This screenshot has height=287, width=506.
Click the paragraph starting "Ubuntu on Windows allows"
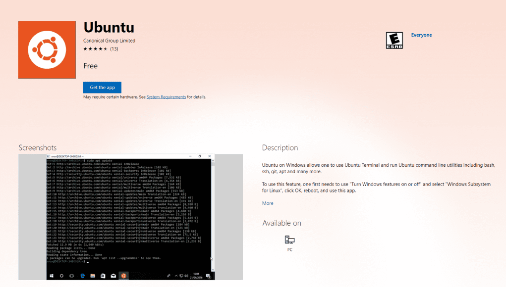[379, 168]
